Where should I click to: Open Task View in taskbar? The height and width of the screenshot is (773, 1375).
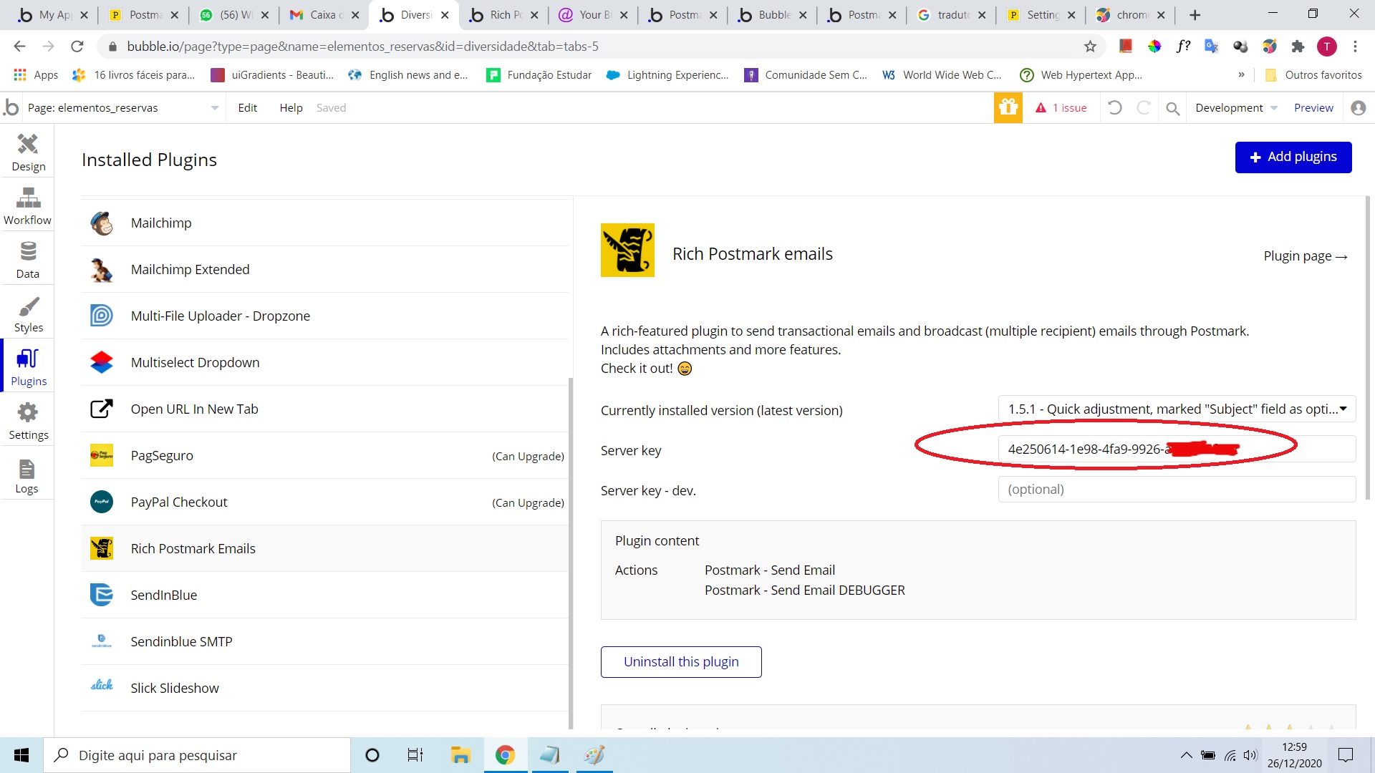tap(415, 755)
